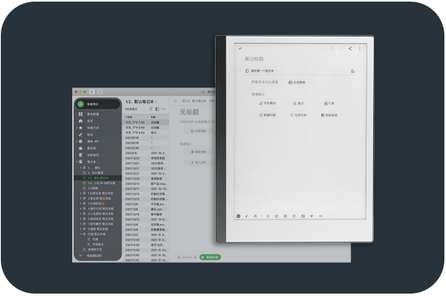Open the vertical three-dot menu on the tablet

click(x=360, y=49)
